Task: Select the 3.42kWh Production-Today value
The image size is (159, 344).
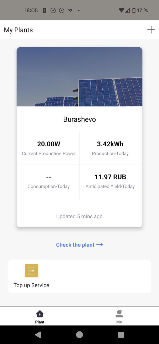Action: tap(110, 144)
